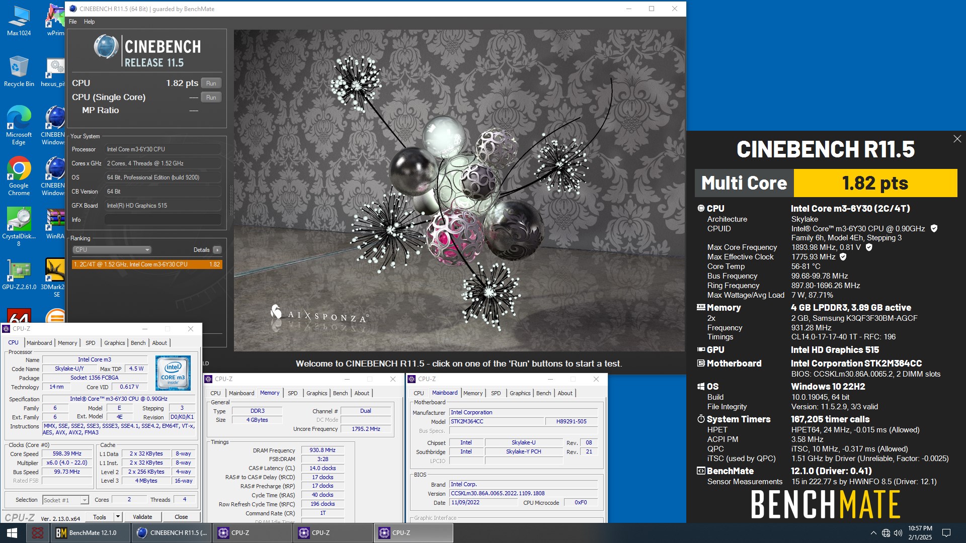
Task: Open the Max1024 desktop shortcut
Action: (19, 21)
